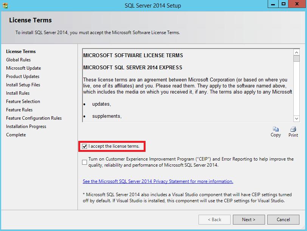Viewport: 307px width, 231px height.
Task: Click the 'MICROSOFT SOFTWARE LICENSE TERMS' heading
Action: pos(133,56)
